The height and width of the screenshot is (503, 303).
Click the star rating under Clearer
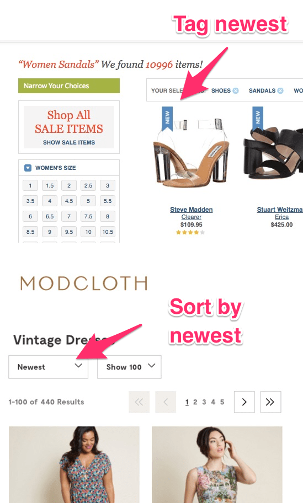[190, 232]
